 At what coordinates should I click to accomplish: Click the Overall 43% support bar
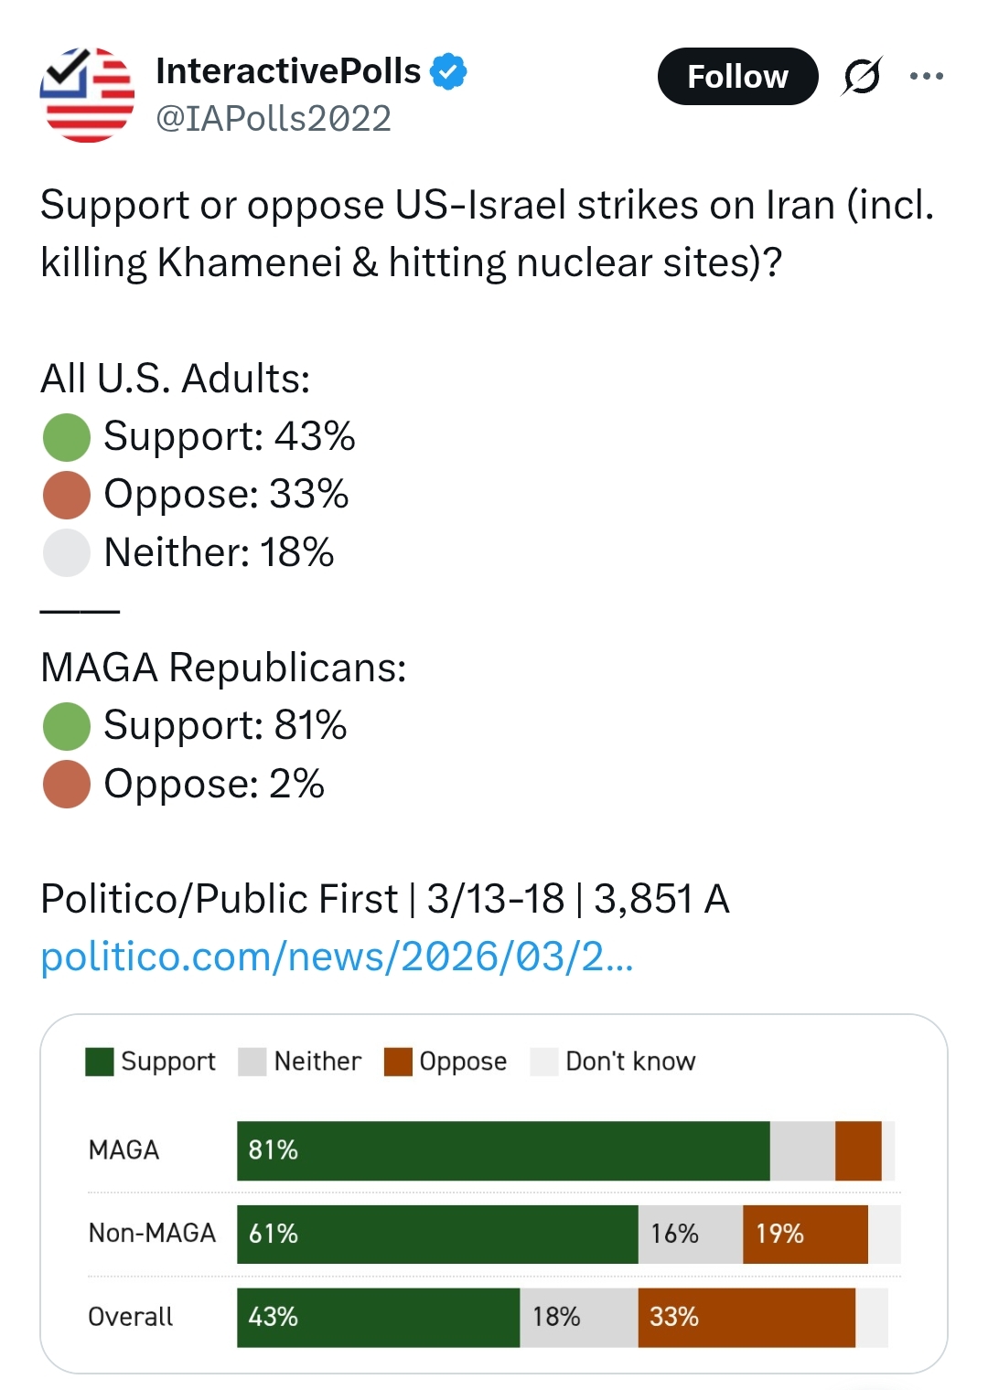378,1318
